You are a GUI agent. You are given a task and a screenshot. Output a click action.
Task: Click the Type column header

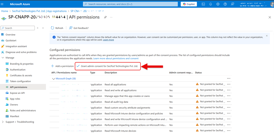[x=93, y=73]
